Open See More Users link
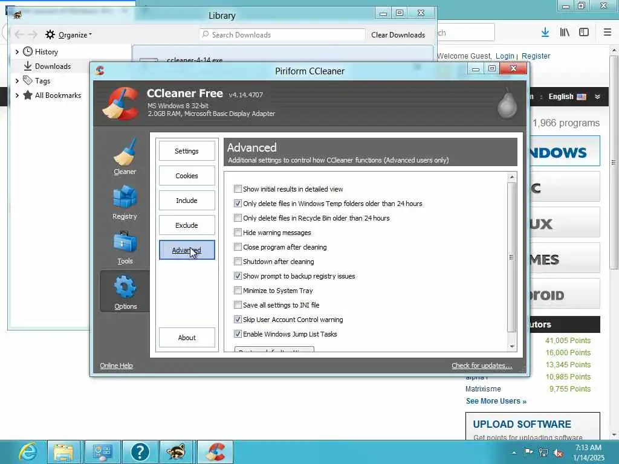This screenshot has height=464, width=619. pos(496,401)
